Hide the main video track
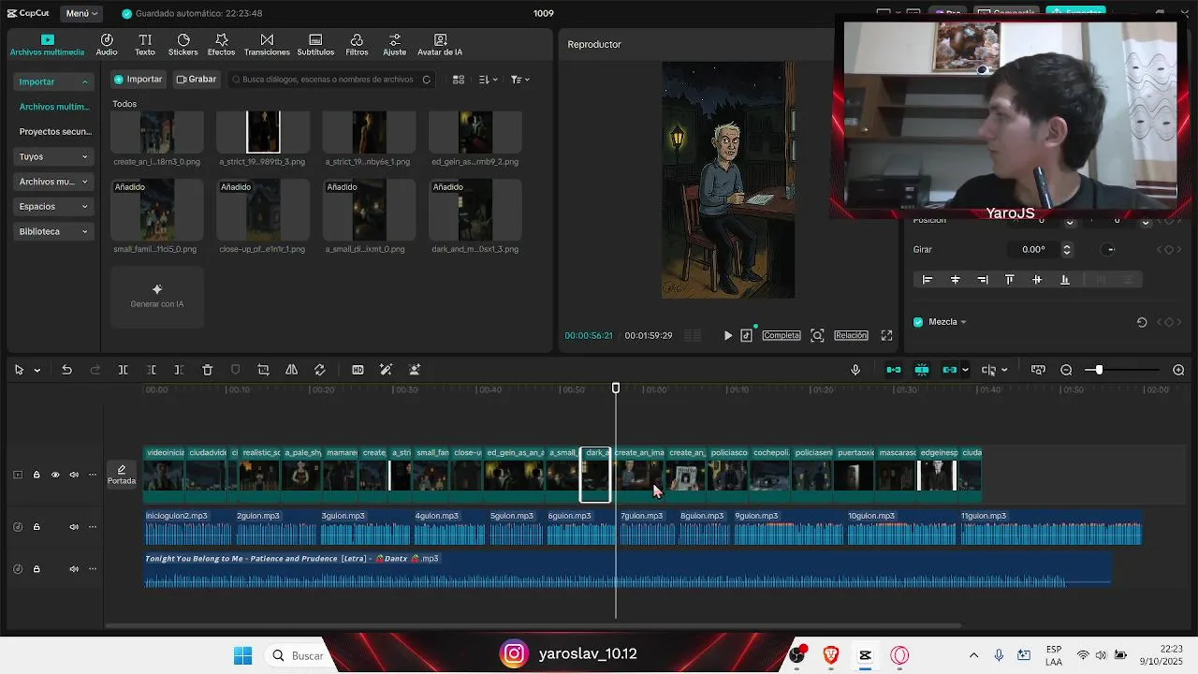The image size is (1198, 674). [55, 475]
